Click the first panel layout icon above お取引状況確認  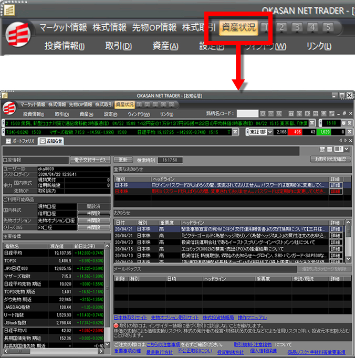[x=322, y=149]
